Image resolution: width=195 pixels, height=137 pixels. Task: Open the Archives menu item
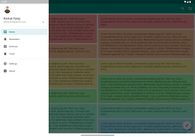pyautogui.click(x=24, y=46)
